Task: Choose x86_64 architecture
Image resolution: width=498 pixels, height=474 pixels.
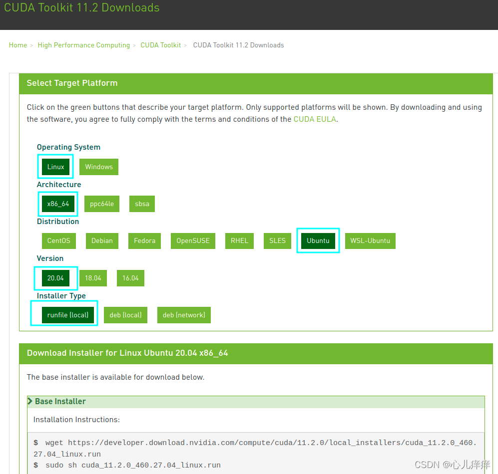Action: click(x=58, y=204)
